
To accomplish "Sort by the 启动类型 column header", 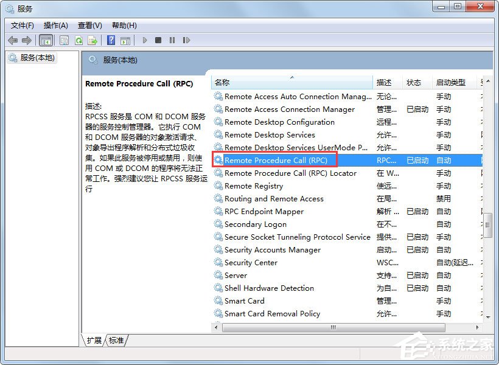I will point(450,81).
